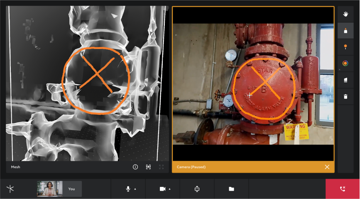Select the orange pin tool
The image size is (360, 199).
[x=345, y=47]
